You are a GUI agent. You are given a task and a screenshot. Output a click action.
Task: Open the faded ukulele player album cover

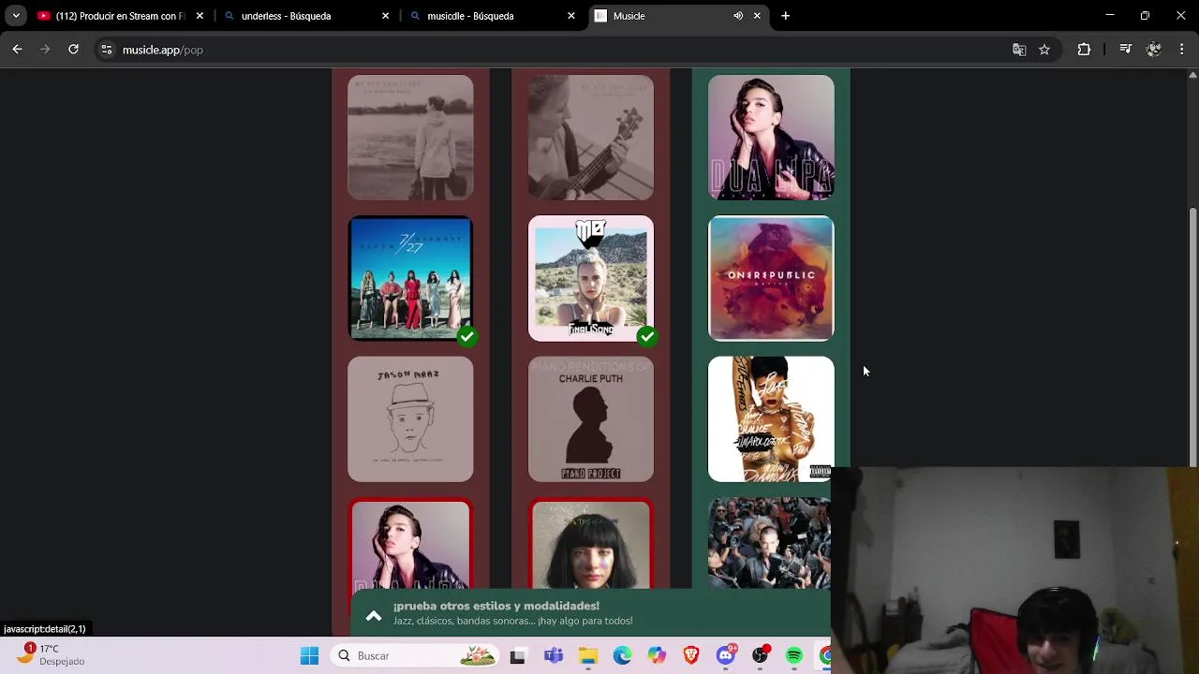click(x=591, y=138)
